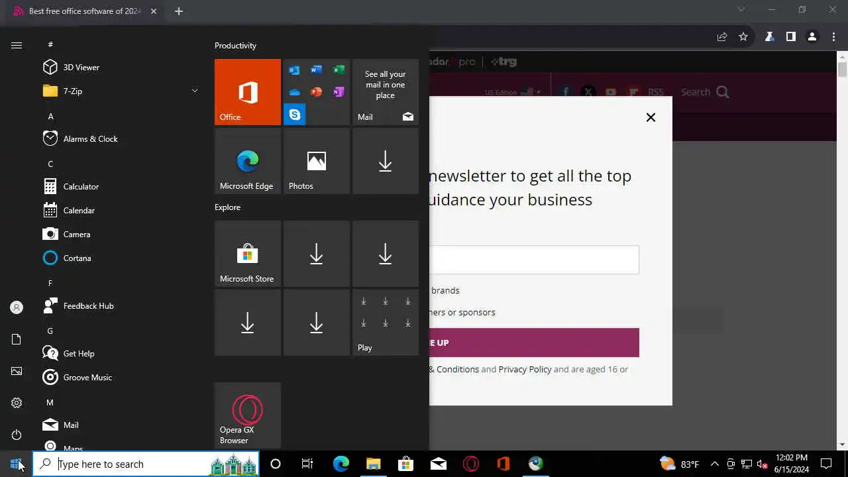The height and width of the screenshot is (477, 848).
Task: Click the Power button in Start sidebar
Action: coord(17,435)
